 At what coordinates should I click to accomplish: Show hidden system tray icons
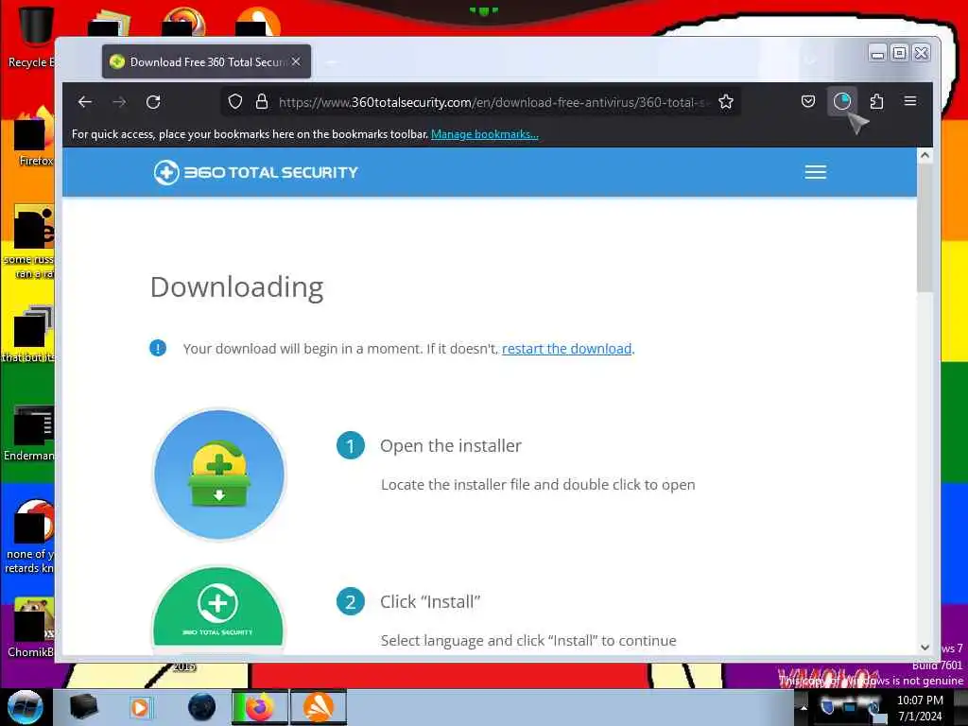804,707
